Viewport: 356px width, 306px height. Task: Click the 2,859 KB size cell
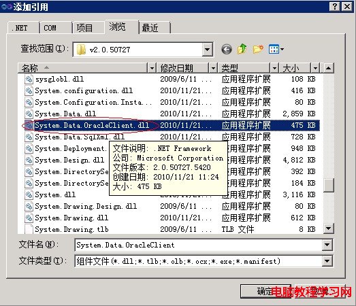pyautogui.click(x=299, y=114)
